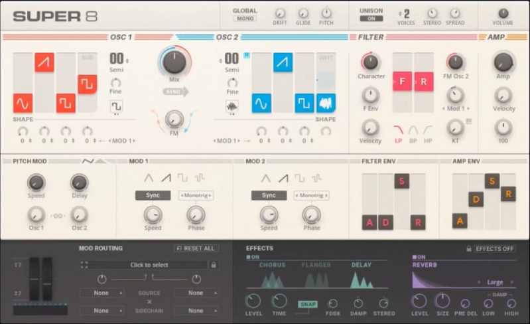Viewport: 530px width, 324px height.
Task: Select MOD 2 triangle waveform
Action: pyautogui.click(x=266, y=178)
